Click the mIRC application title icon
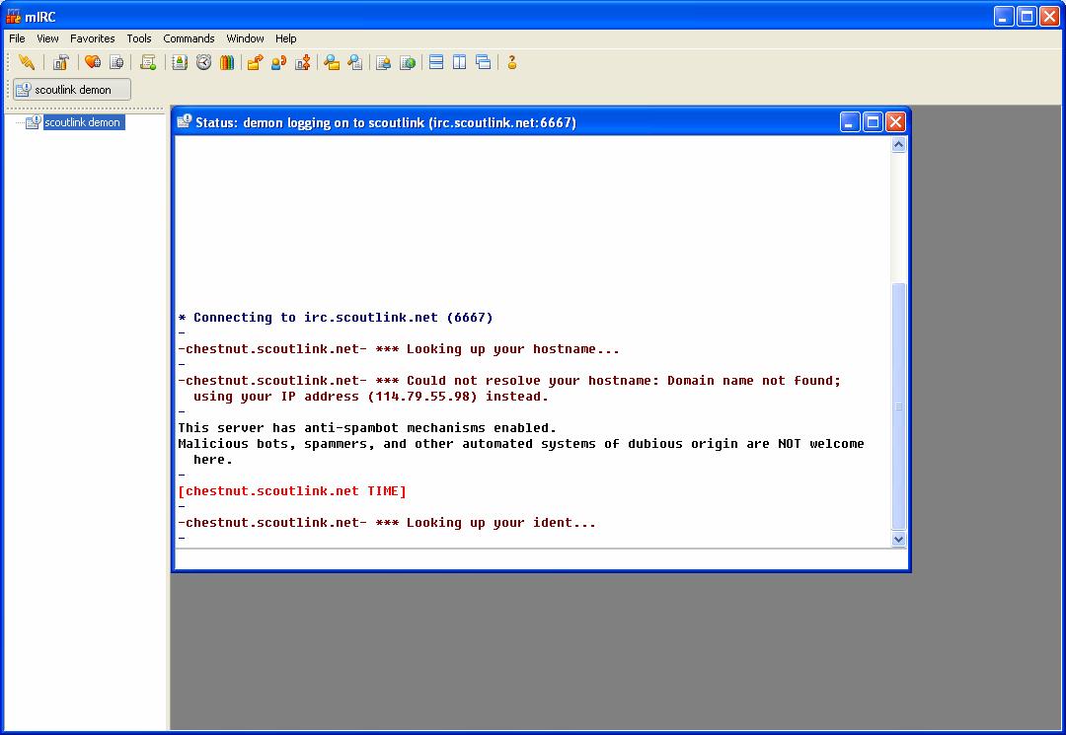 pos(13,16)
